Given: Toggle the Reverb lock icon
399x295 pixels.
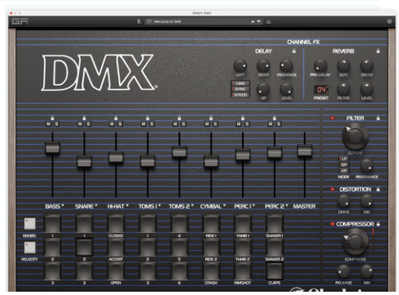Looking at the screenshot, I should pos(378,51).
